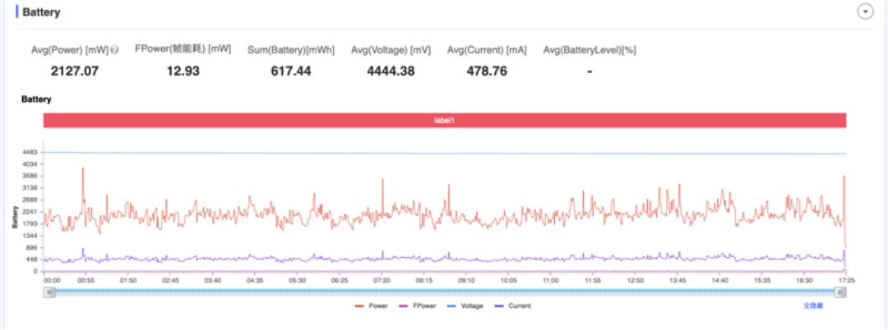
Task: Click the Sum(Battery)[mWh] label
Action: (x=291, y=50)
